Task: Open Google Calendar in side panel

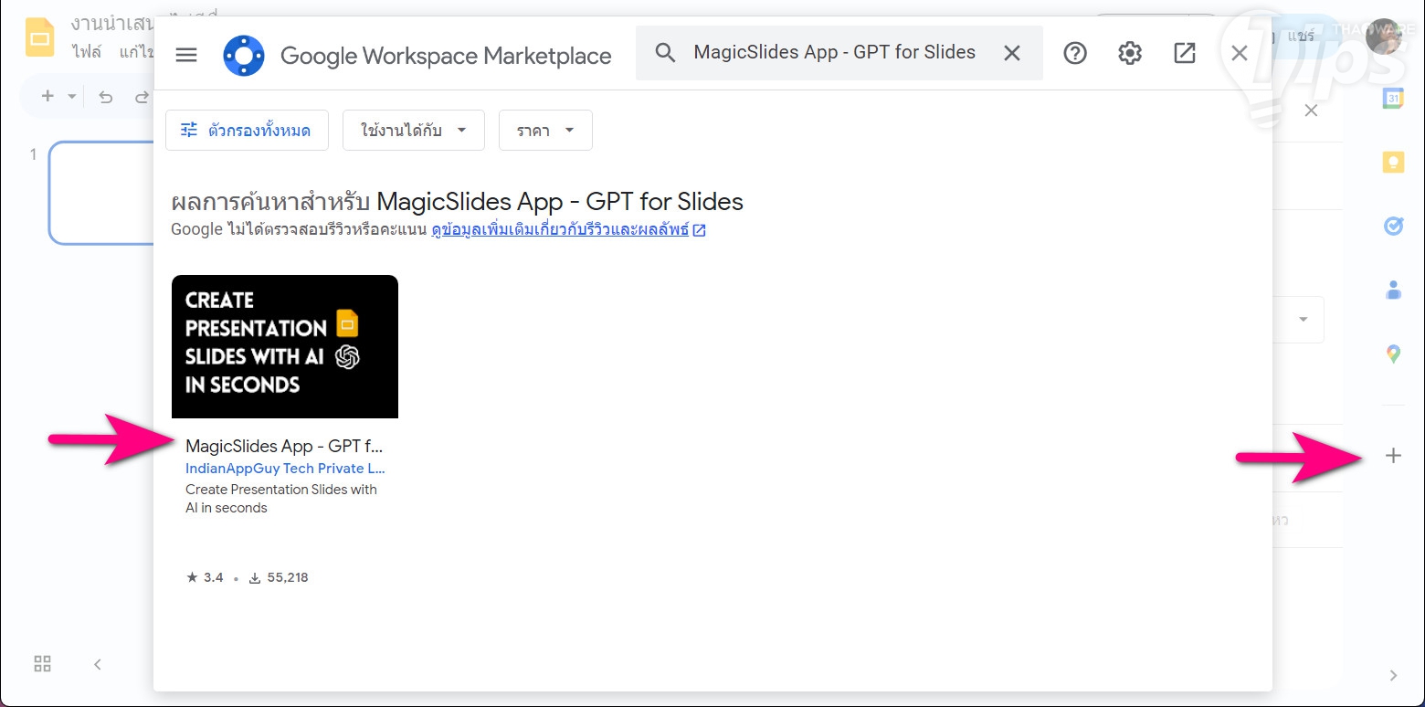Action: 1393,99
